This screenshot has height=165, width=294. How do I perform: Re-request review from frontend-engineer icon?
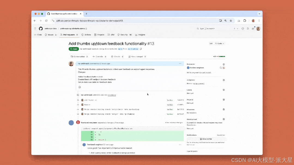pyautogui.click(x=221, y=68)
